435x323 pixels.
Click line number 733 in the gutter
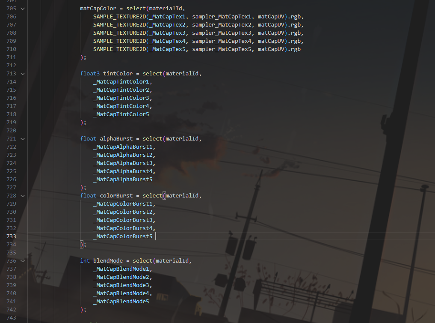click(12, 236)
